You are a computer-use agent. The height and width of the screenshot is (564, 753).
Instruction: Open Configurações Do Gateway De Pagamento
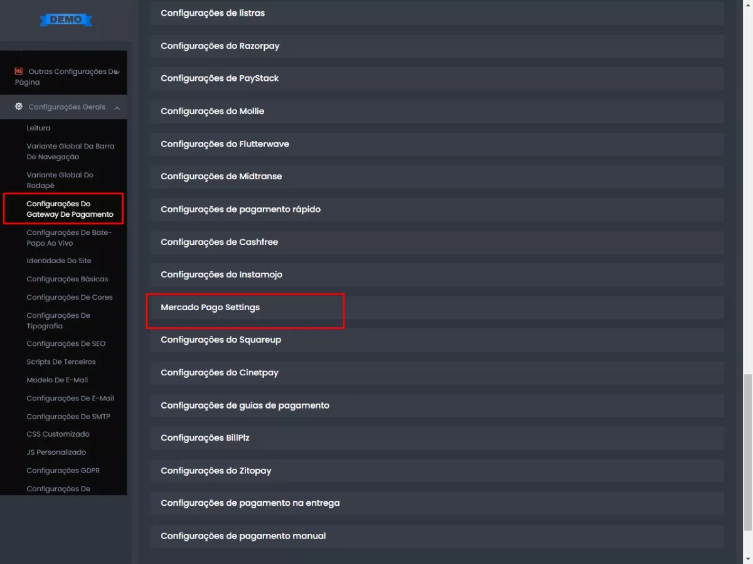tap(69, 209)
